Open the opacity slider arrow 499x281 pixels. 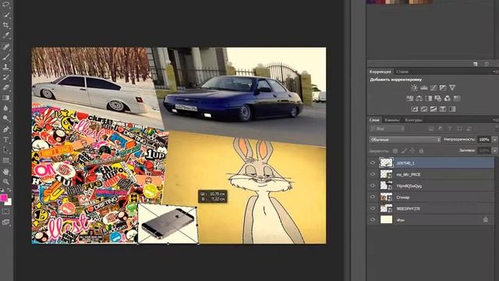click(x=494, y=140)
